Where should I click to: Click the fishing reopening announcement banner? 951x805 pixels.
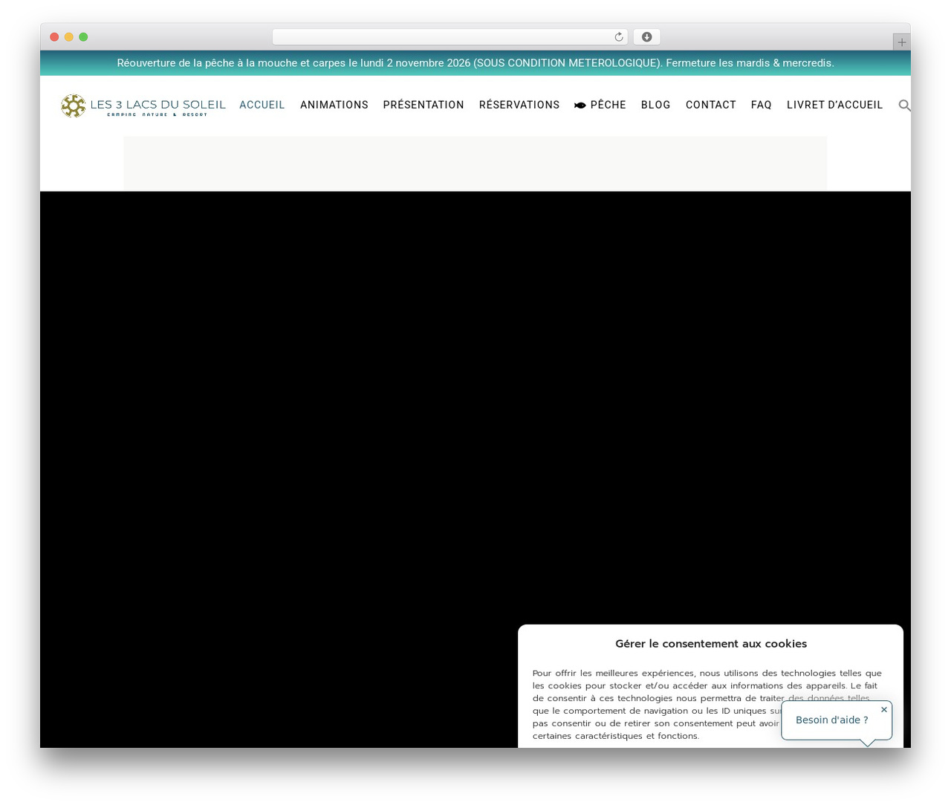coord(475,63)
